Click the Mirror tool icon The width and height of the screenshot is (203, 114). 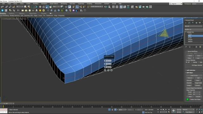point(106,7)
